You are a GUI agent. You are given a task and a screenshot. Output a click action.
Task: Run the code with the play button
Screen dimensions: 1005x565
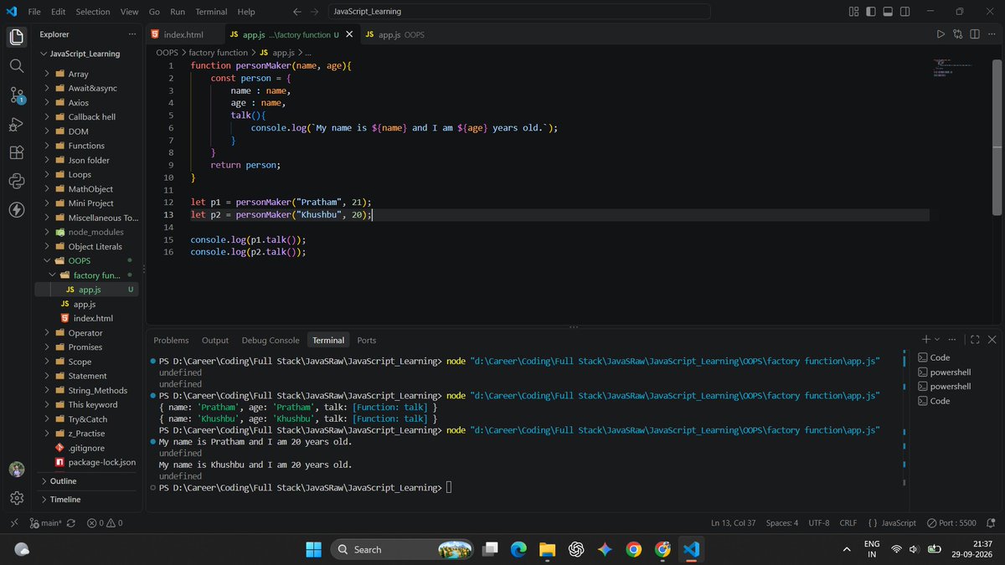pos(941,34)
